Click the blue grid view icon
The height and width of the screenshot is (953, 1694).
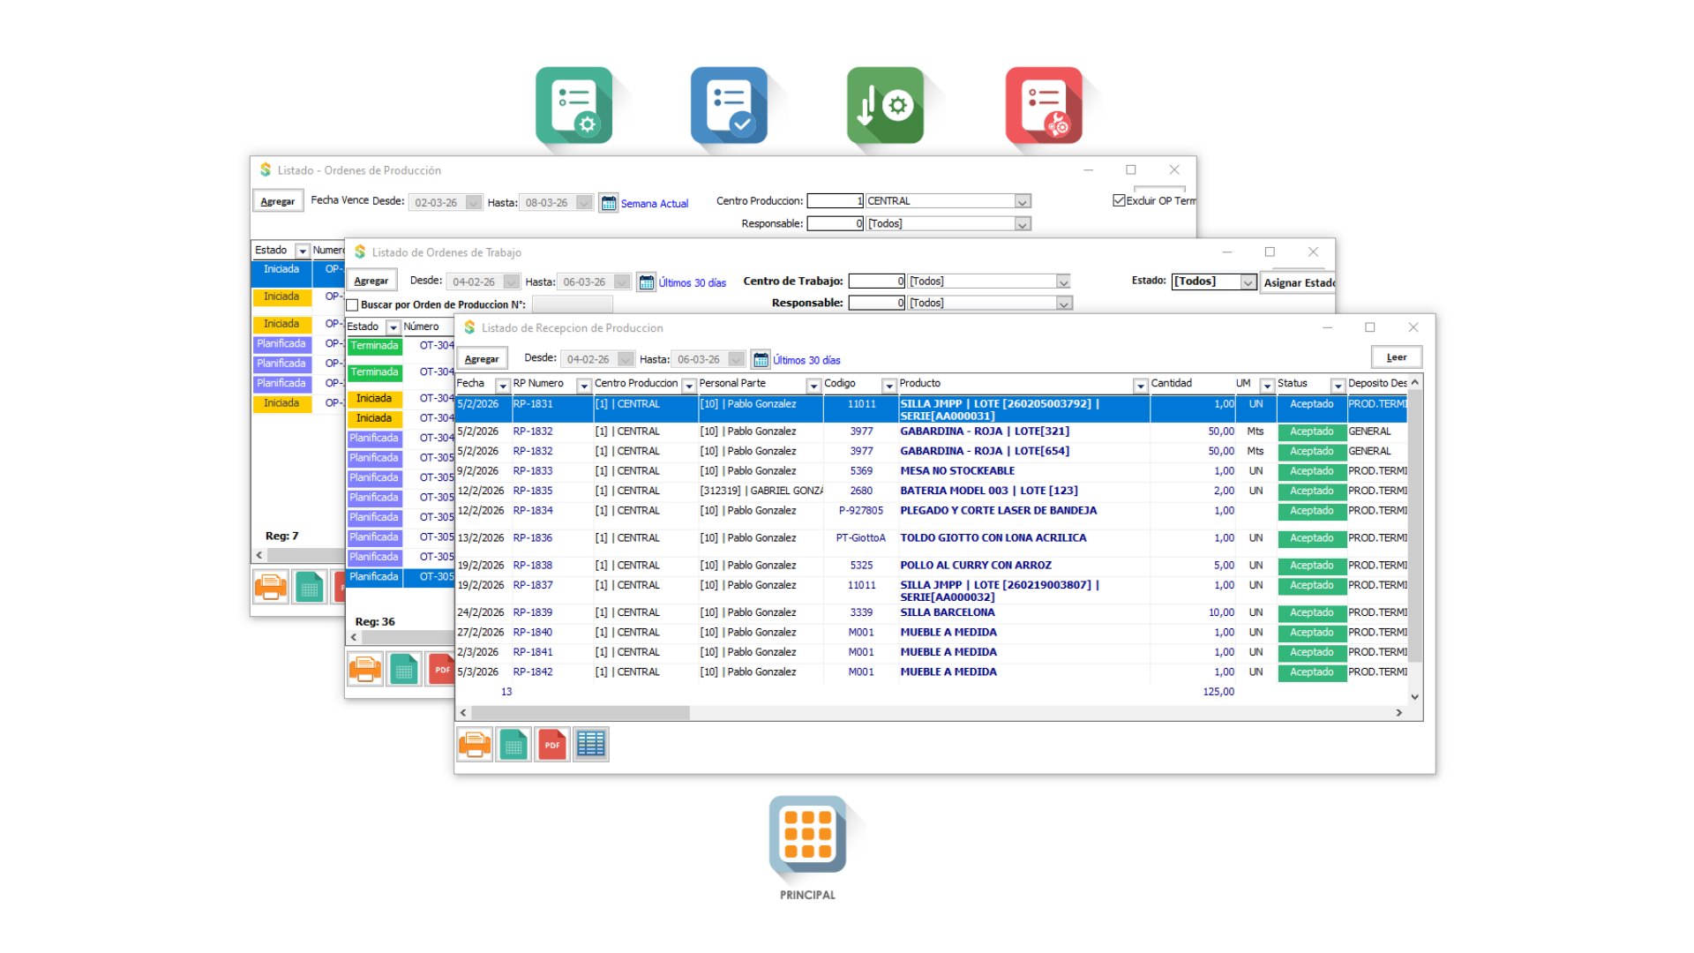(x=591, y=745)
